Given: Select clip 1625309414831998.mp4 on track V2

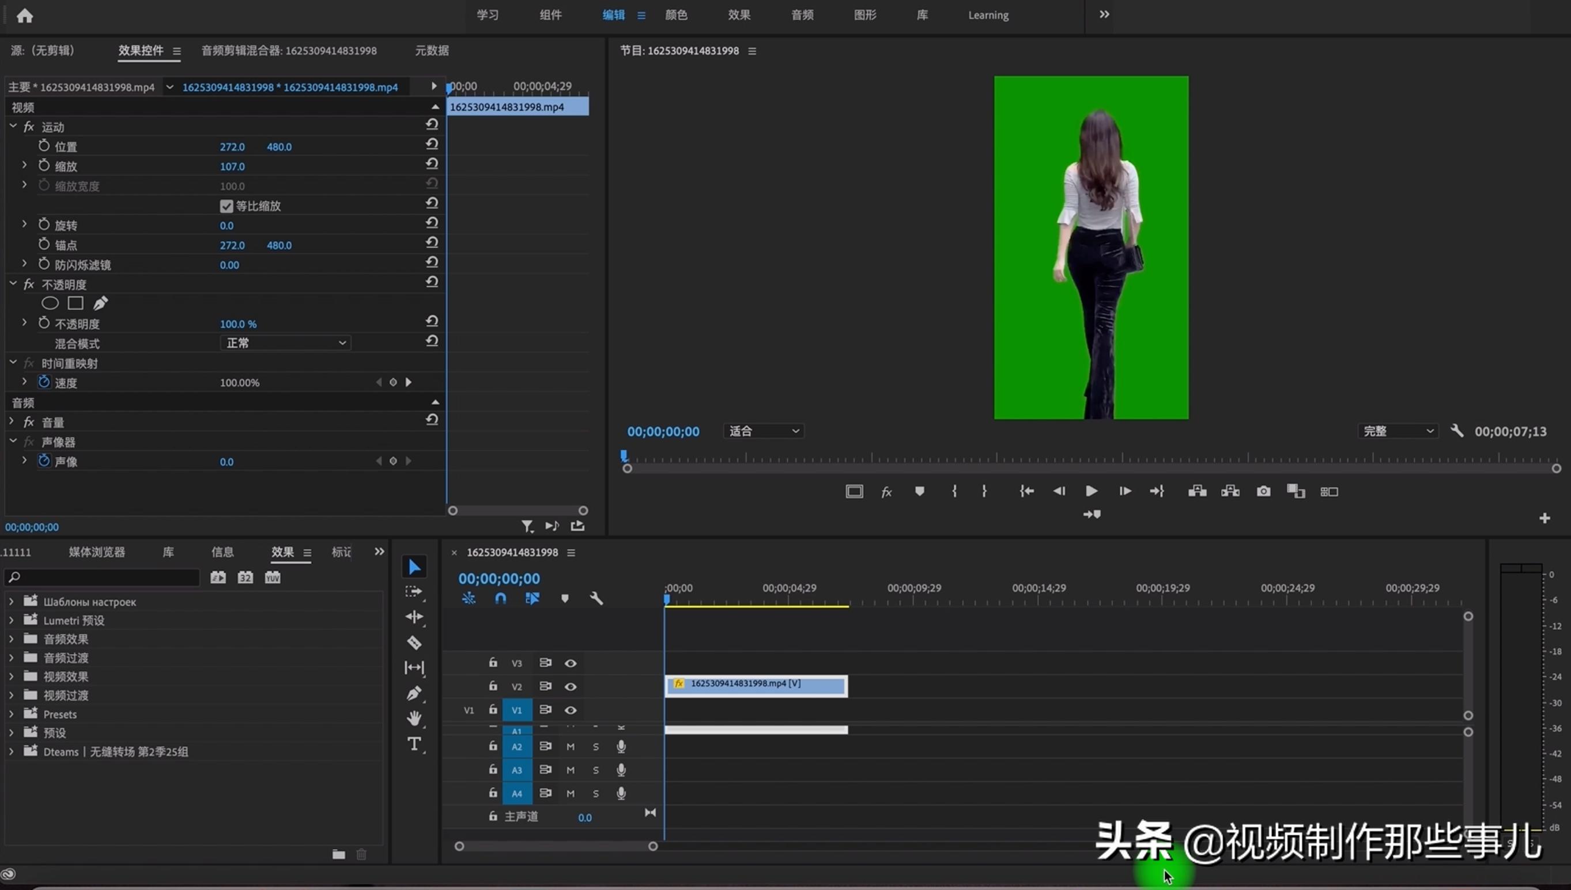Looking at the screenshot, I should coord(756,684).
